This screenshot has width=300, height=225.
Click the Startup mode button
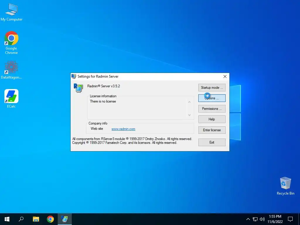click(212, 88)
